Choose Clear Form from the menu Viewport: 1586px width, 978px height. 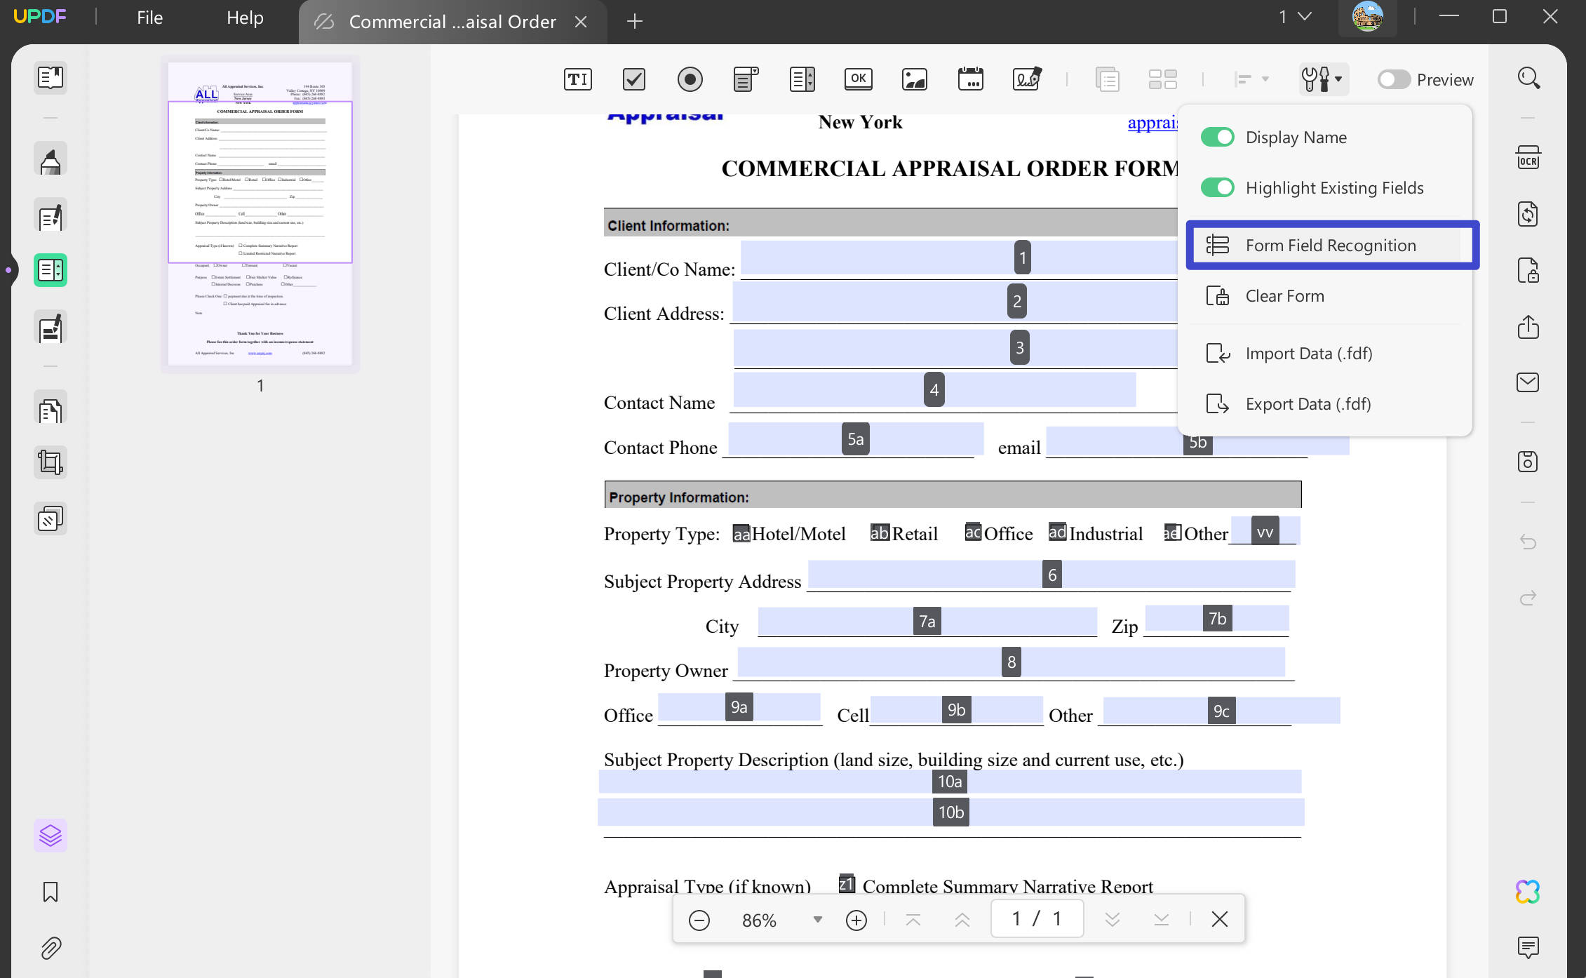click(x=1284, y=295)
